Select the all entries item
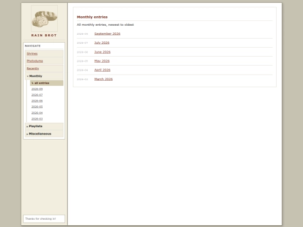Screen dimensions: 303x227 (47, 83)
